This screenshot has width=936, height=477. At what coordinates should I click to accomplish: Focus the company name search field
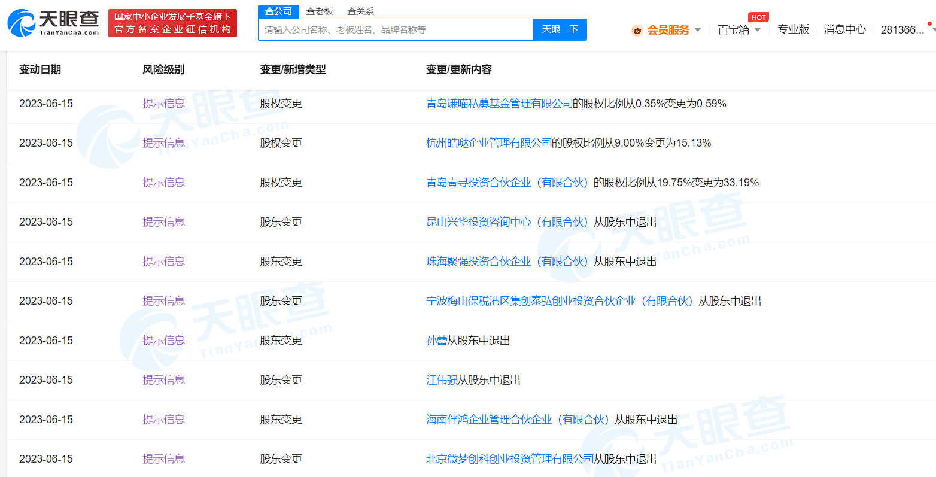coord(396,29)
